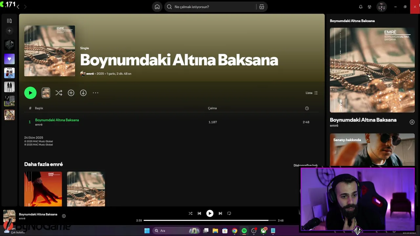Click 'Boynumdaki Altına Baksana' right panel header
420x236 pixels.
[x=352, y=21]
